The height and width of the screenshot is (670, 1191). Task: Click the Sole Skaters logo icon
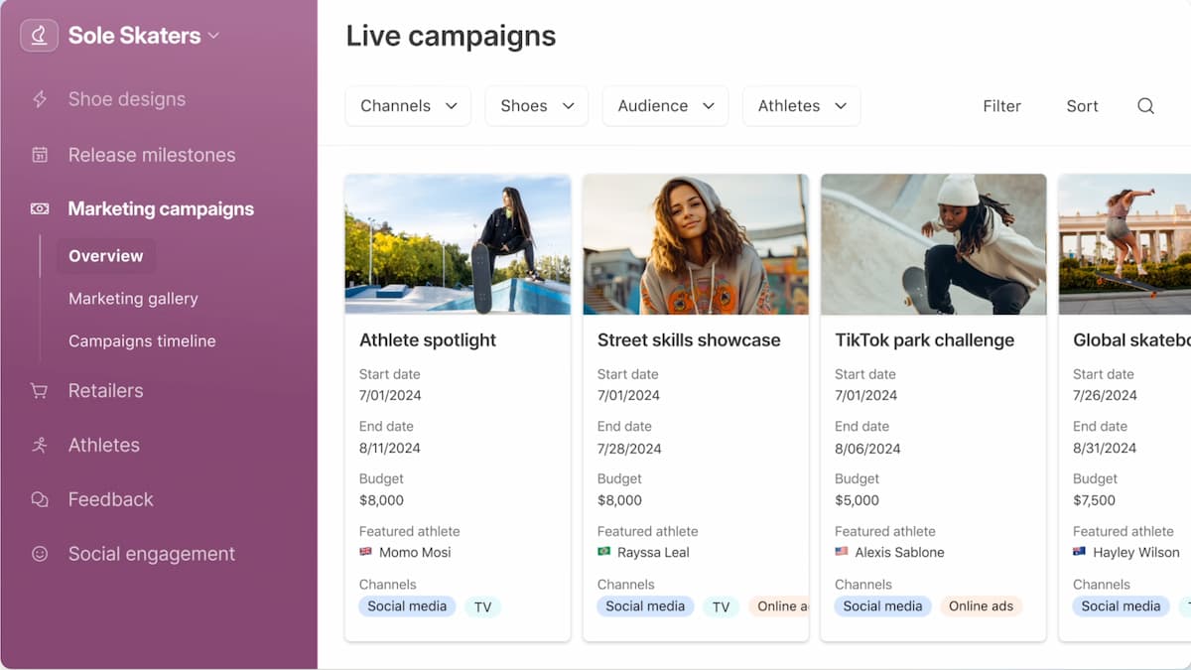pyautogui.click(x=39, y=36)
